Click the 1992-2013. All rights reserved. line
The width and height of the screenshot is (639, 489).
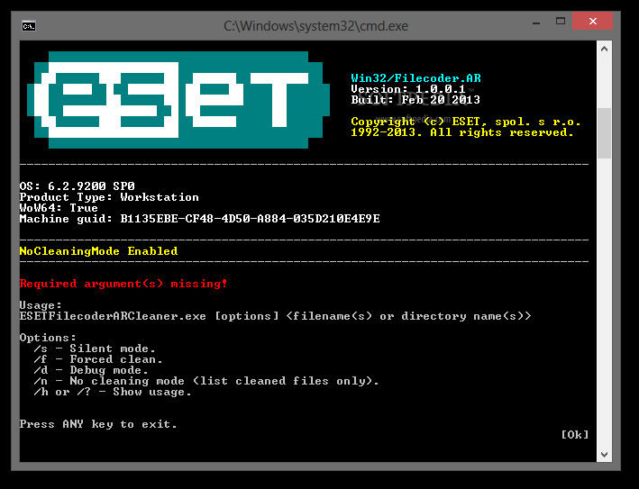pyautogui.click(x=462, y=132)
